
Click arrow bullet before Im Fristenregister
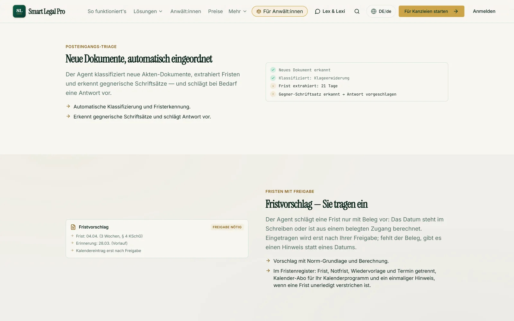pos(268,271)
